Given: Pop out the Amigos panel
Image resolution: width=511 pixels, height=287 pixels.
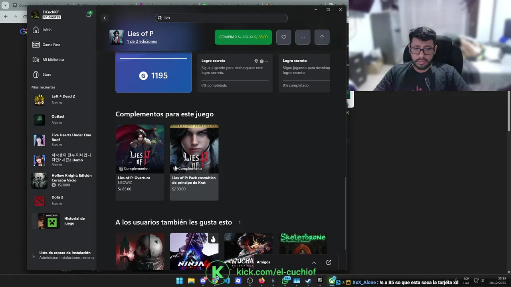Looking at the screenshot, I should point(329,262).
